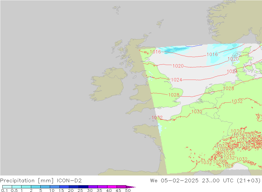Click the legend value '0.1'
The height and width of the screenshot is (192, 262).
[4, 190]
